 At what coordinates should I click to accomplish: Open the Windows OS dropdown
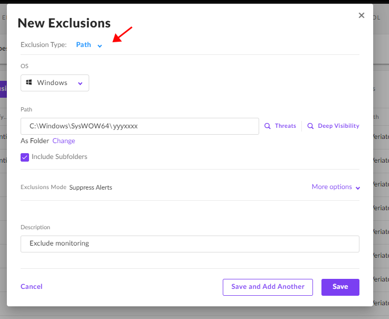pyautogui.click(x=55, y=83)
